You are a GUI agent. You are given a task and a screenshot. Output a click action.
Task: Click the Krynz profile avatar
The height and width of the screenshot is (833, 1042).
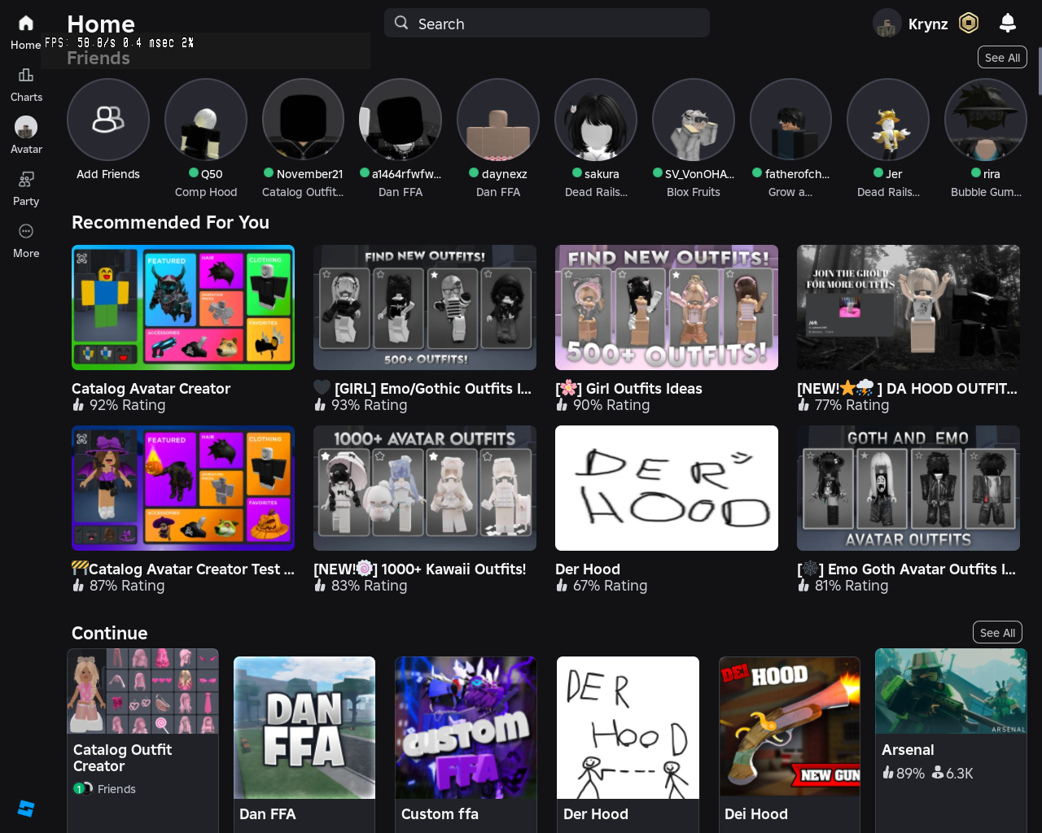coord(887,24)
